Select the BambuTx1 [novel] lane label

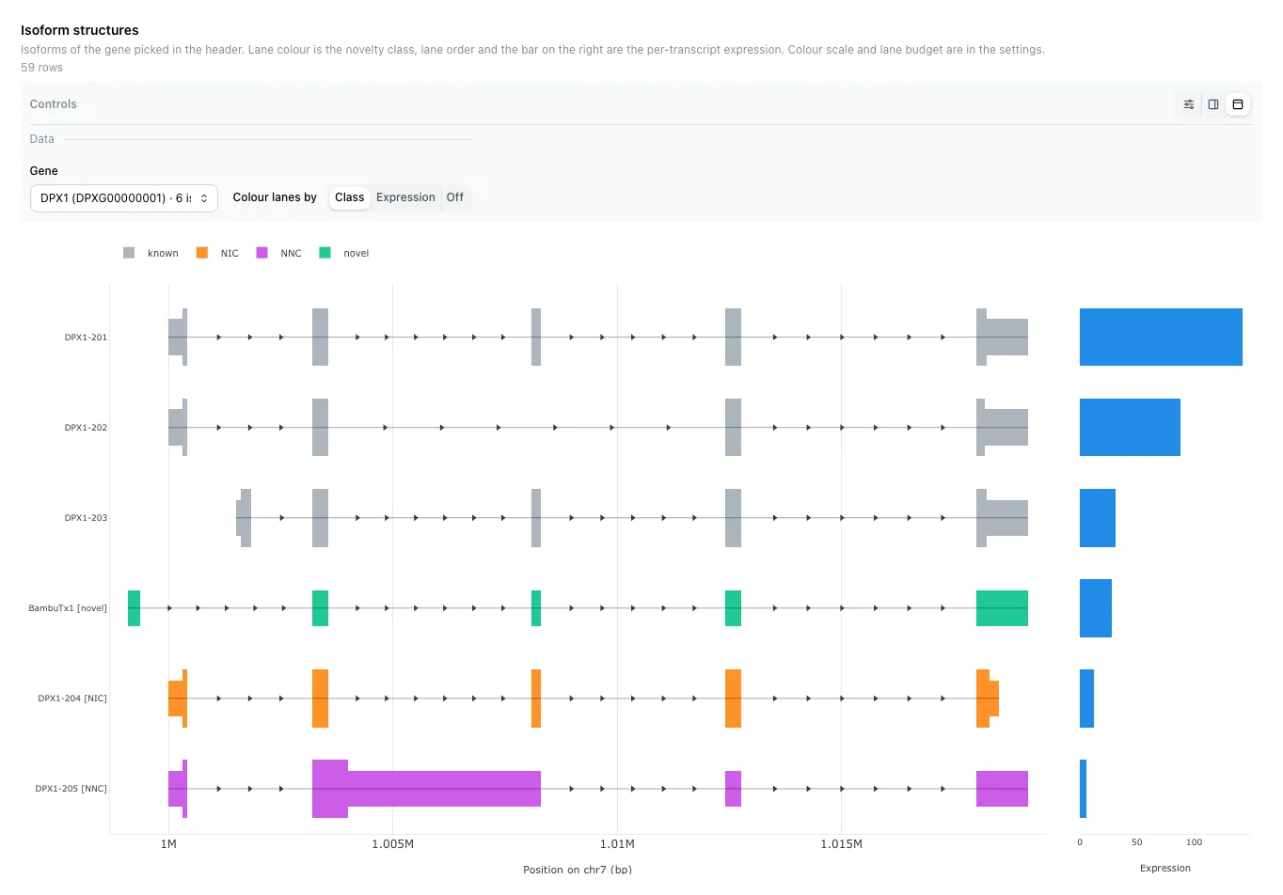coord(68,608)
